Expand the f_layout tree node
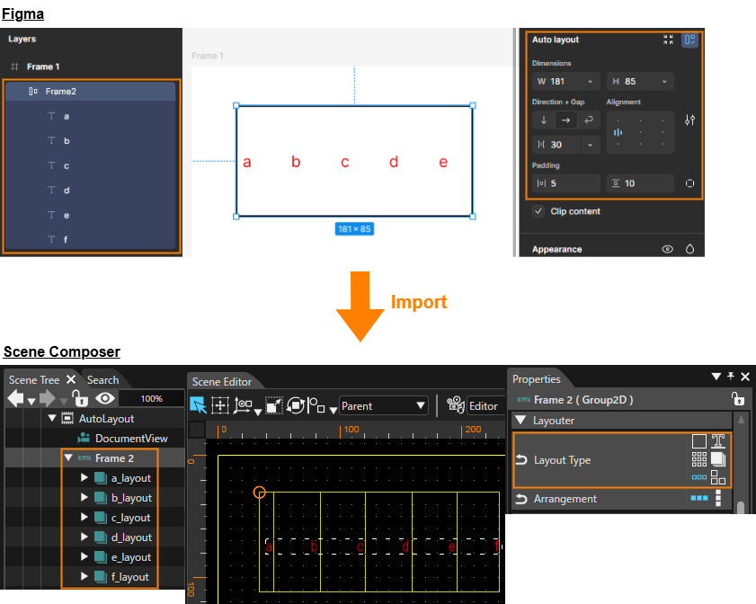Image resolution: width=756 pixels, height=604 pixels. tap(84, 576)
